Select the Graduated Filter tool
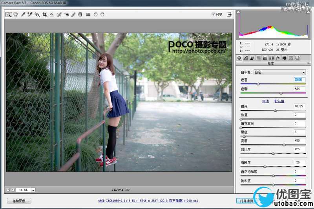 80,15
